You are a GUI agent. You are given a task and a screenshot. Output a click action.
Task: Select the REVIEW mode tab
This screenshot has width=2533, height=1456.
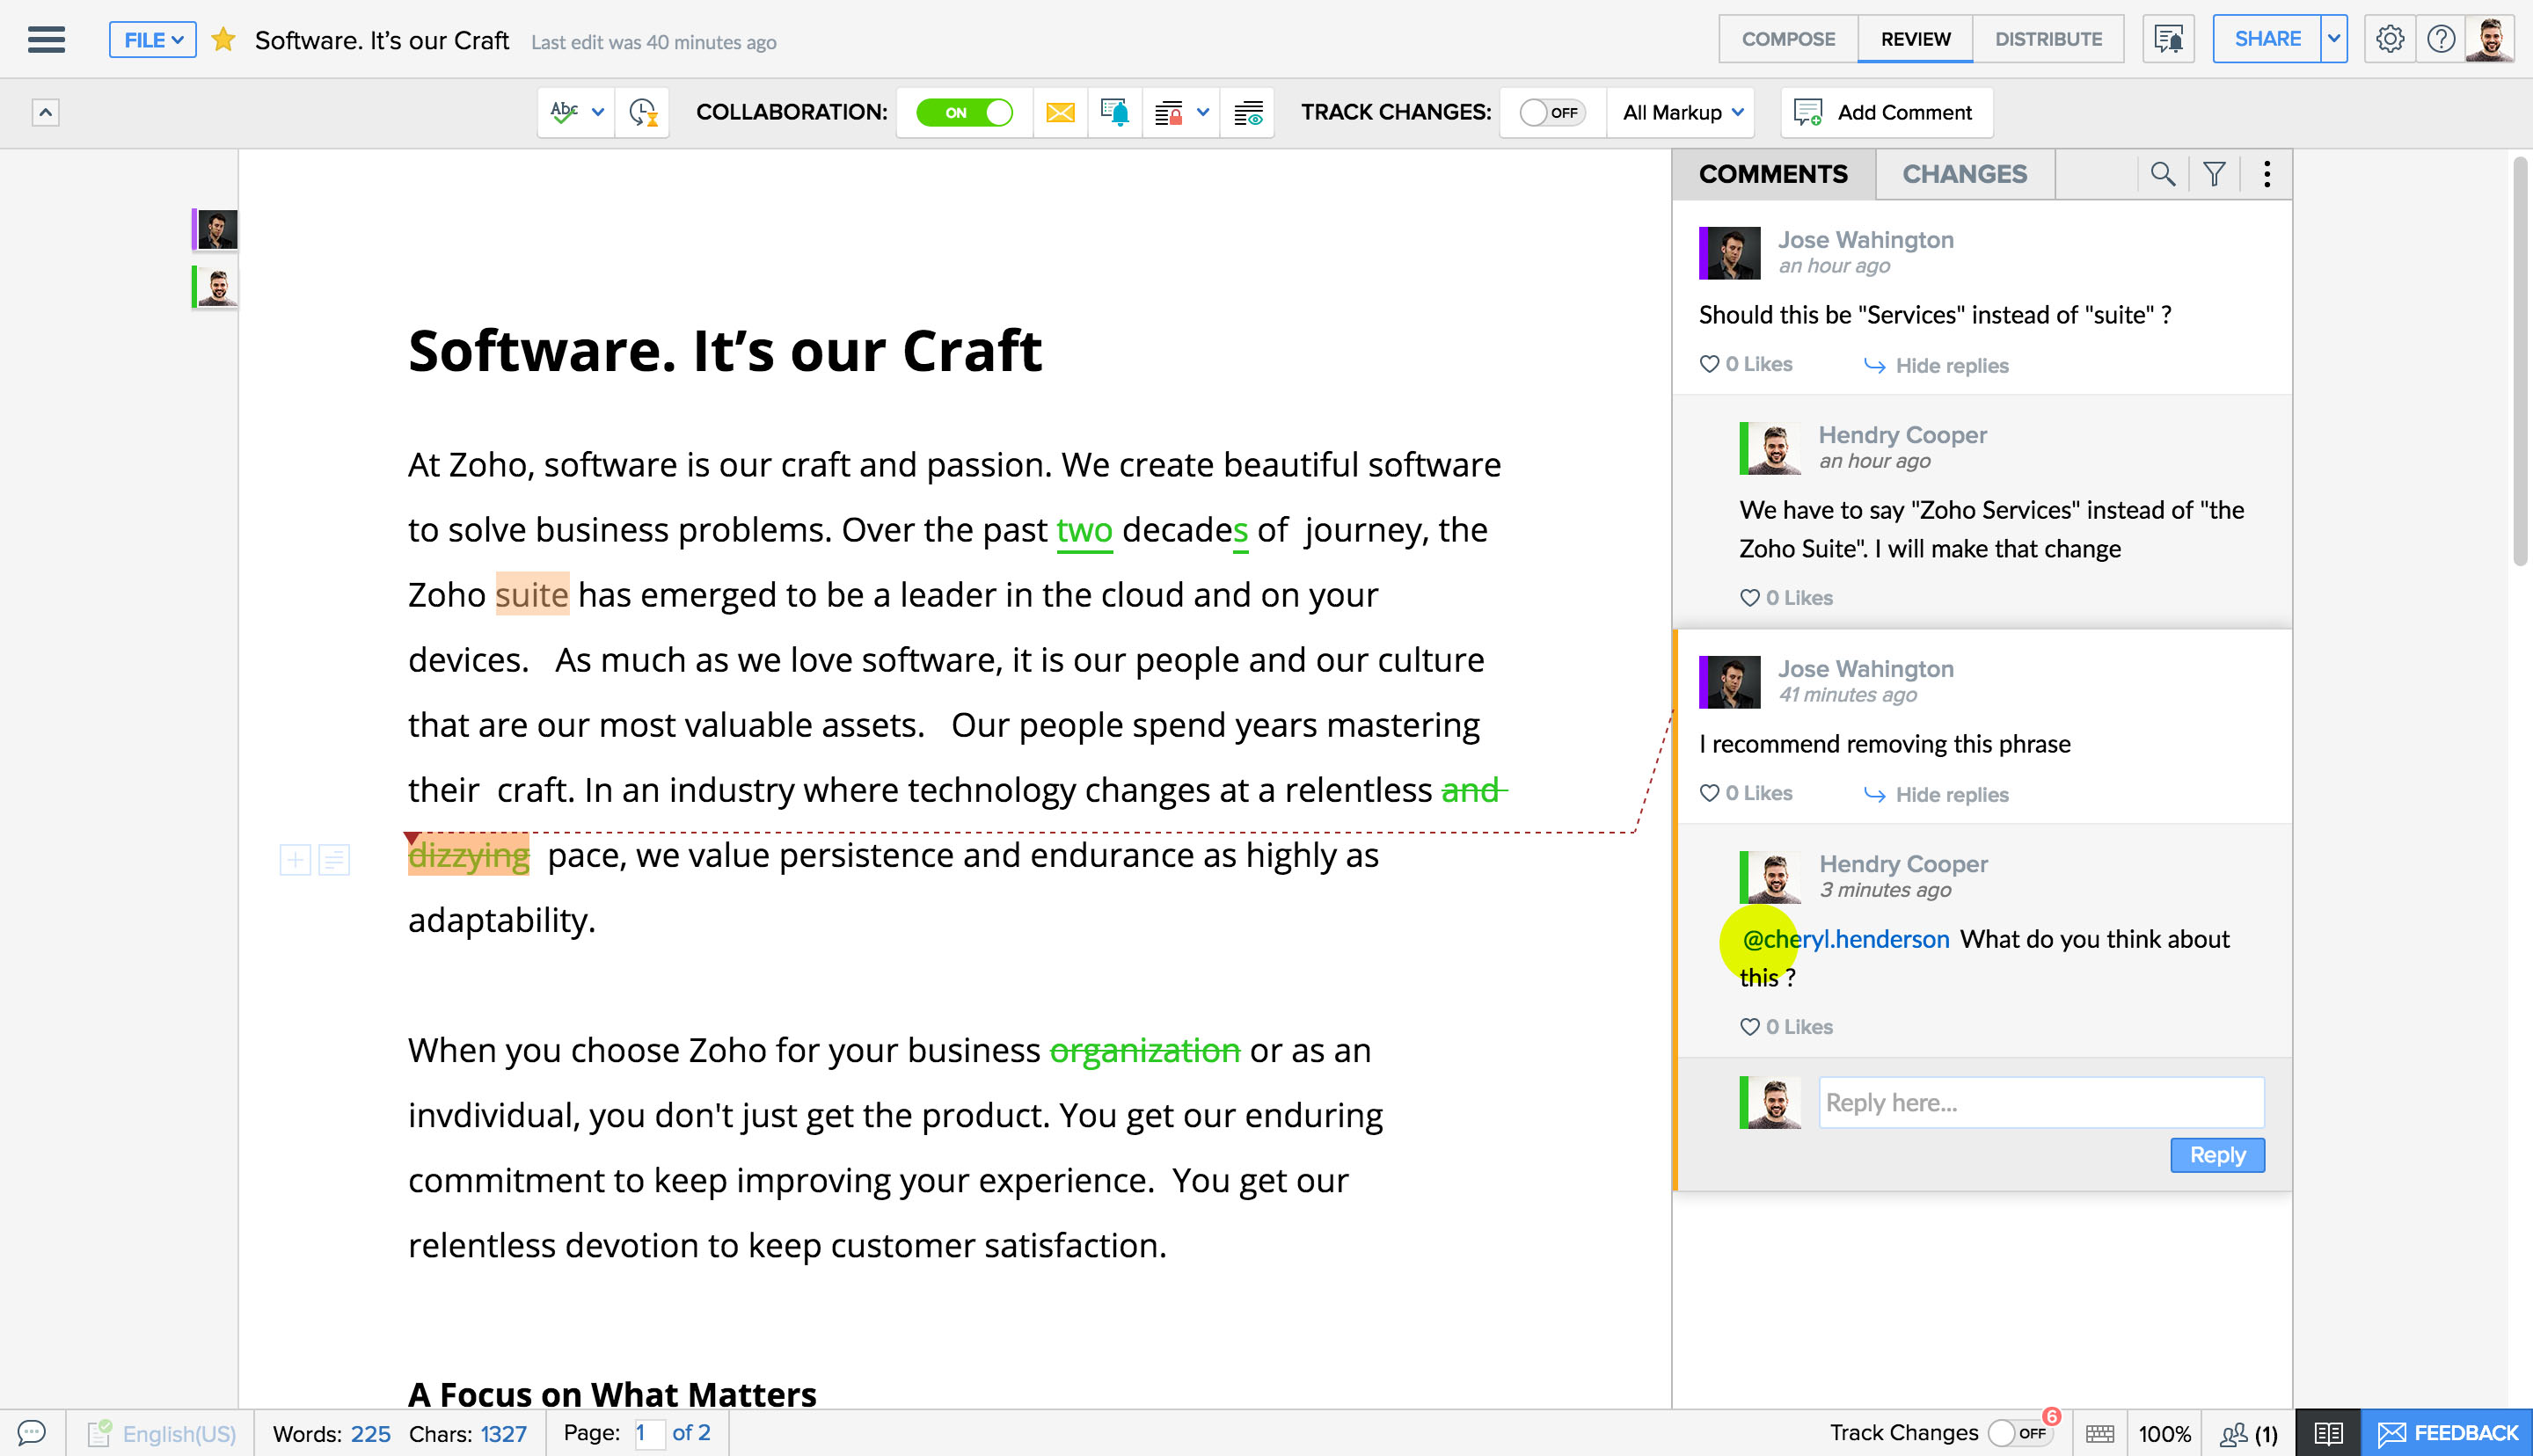pos(1914,39)
